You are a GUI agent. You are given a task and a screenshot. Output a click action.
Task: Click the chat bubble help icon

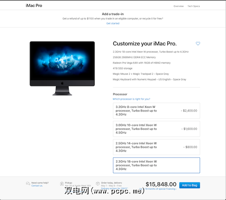tap(28, 183)
